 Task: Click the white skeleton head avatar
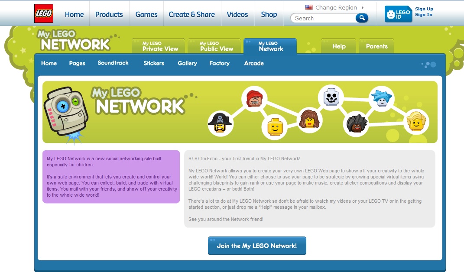(331, 97)
